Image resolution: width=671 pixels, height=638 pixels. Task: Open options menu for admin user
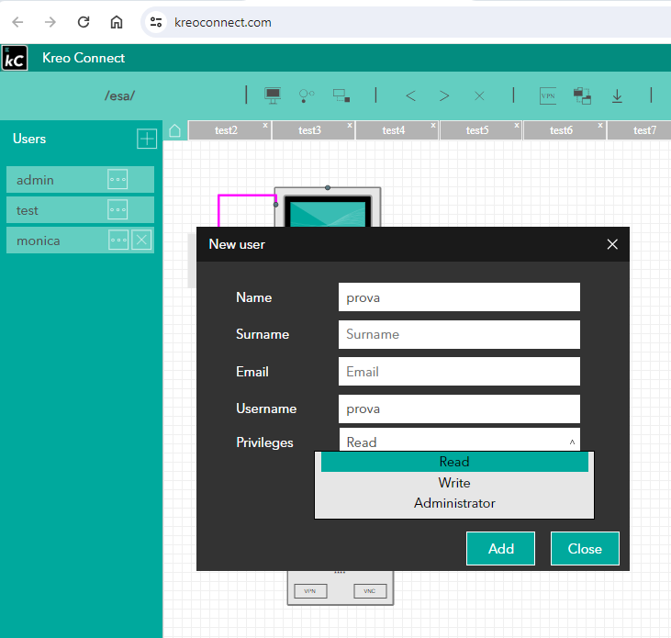[x=117, y=180]
